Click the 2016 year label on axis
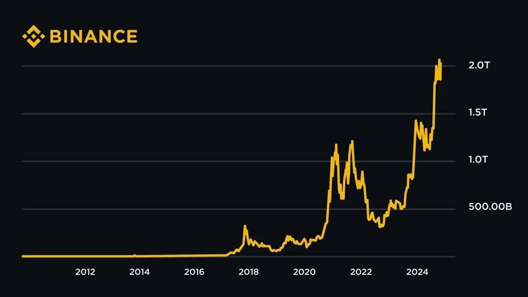This screenshot has width=528, height=297. pyautogui.click(x=194, y=272)
